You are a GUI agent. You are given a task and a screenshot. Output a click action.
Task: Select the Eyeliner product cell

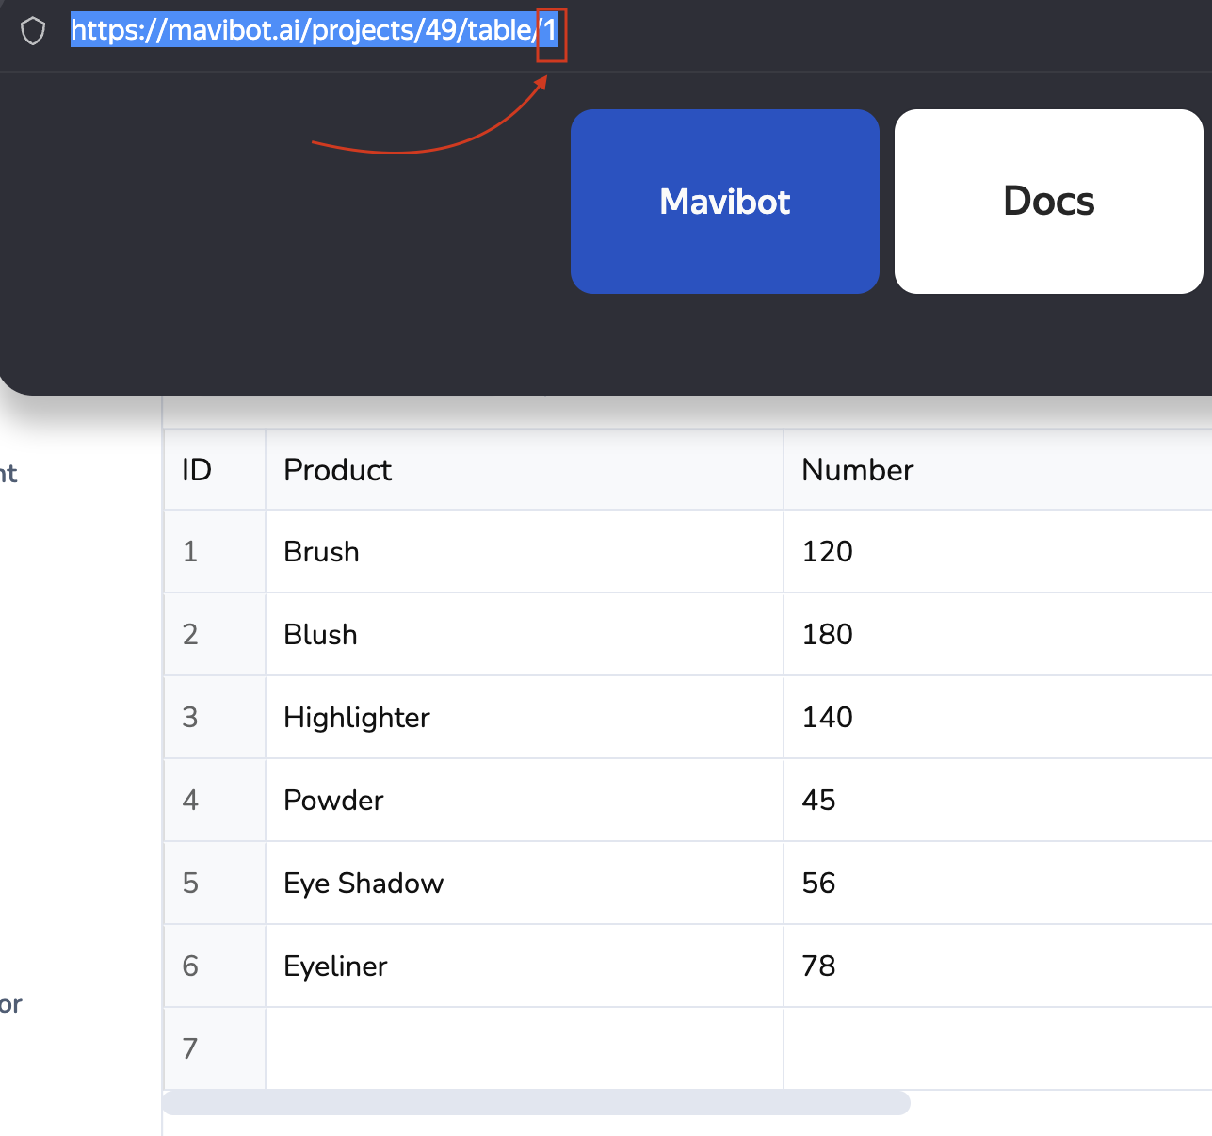click(335, 966)
